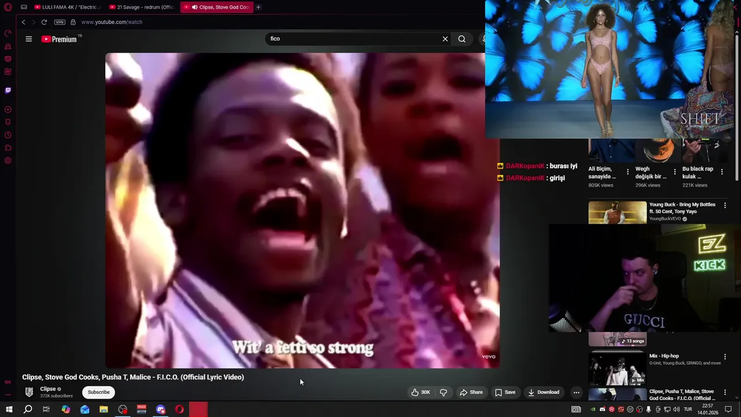Open Young Buck - Bring My Bottles title
The width and height of the screenshot is (741, 417).
(683, 208)
